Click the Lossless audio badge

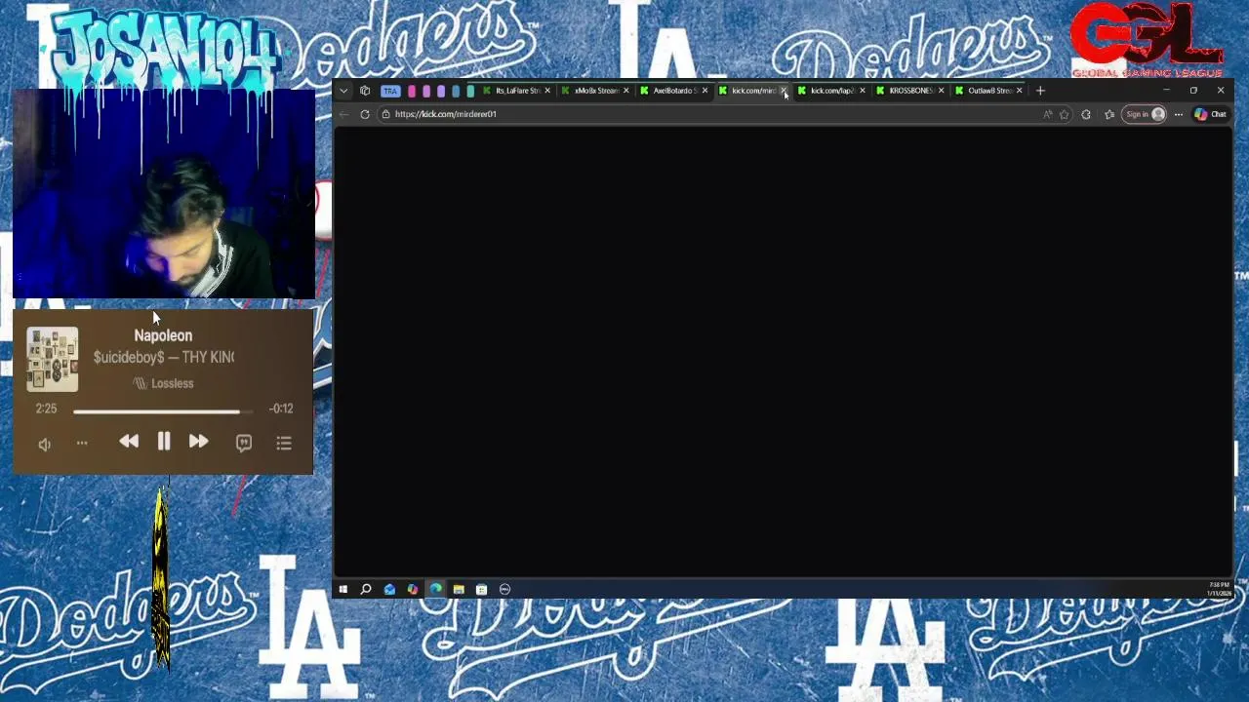click(163, 383)
